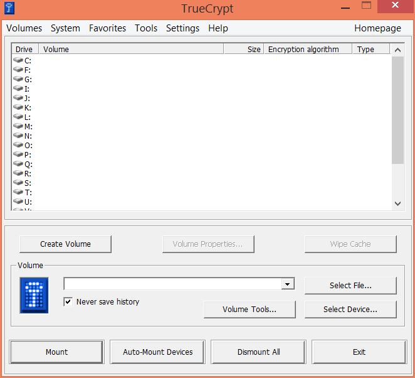The height and width of the screenshot is (378, 415).
Task: Select the U: drive icon
Action: [x=18, y=201]
